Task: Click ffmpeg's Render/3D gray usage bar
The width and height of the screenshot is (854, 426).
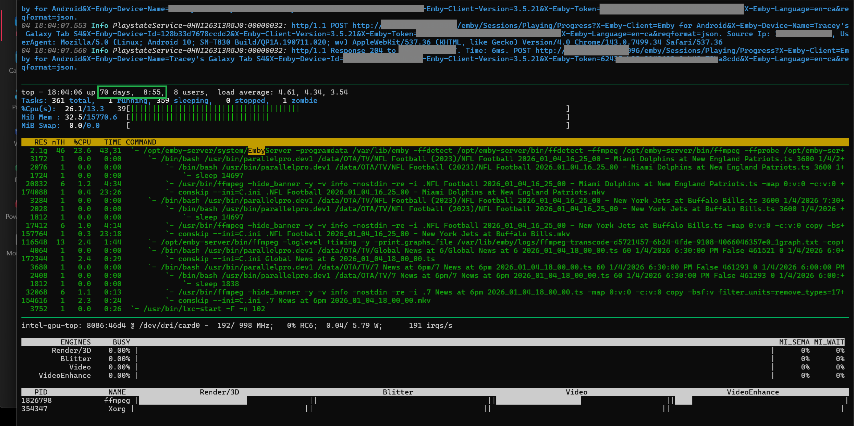Action: point(193,401)
